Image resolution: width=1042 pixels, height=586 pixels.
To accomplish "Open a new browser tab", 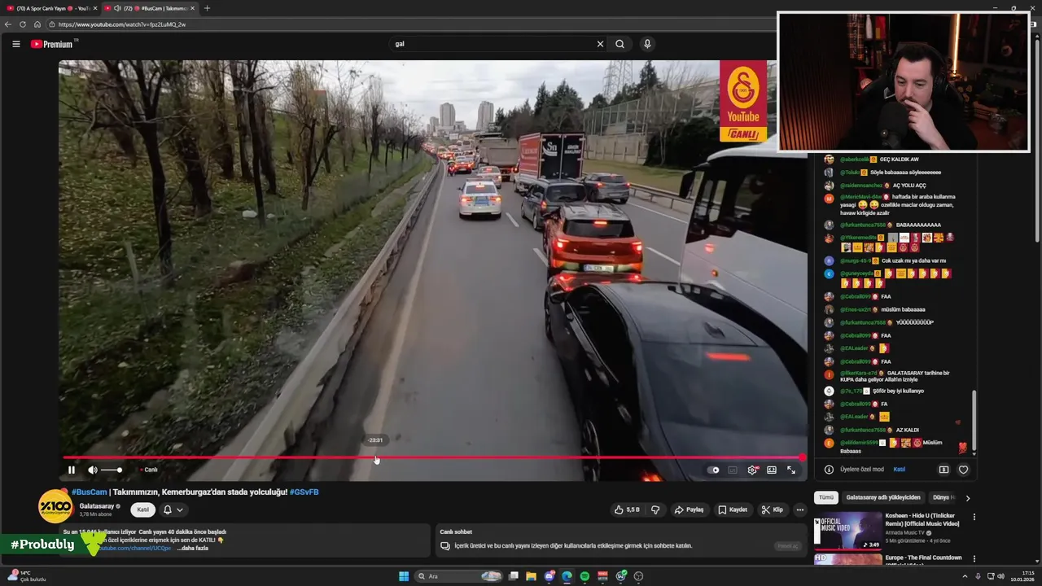I will click(207, 8).
